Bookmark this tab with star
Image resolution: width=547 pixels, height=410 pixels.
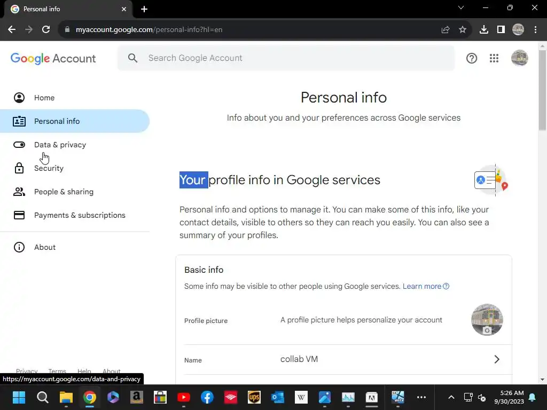pyautogui.click(x=463, y=30)
